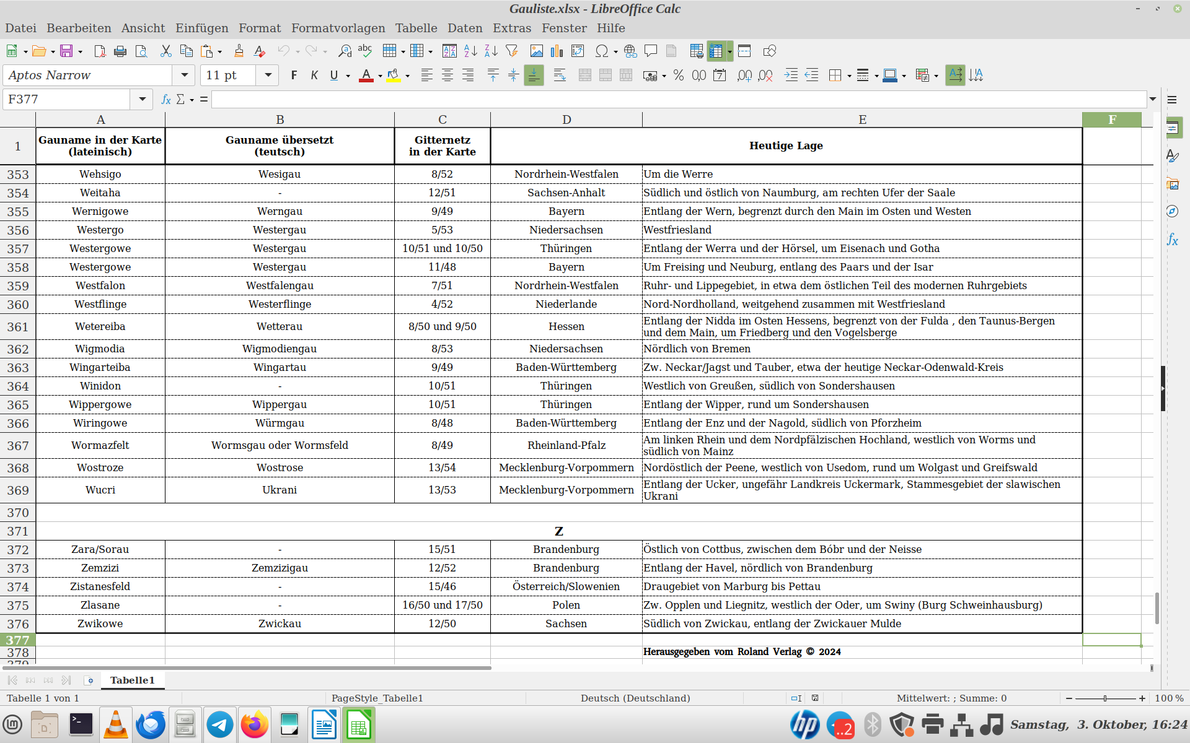Open the Daten menu
Image resolution: width=1190 pixels, height=743 pixels.
(465, 28)
